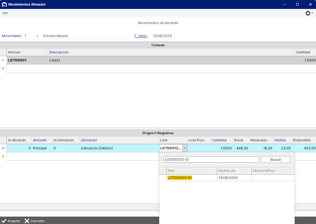Screen dimensions: 316x224
Task: Click the app logo icon in the top-right toolbar
Action: coord(308,13)
